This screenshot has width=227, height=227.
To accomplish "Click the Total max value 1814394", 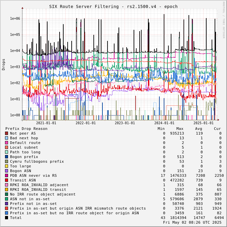I will 178,218.
